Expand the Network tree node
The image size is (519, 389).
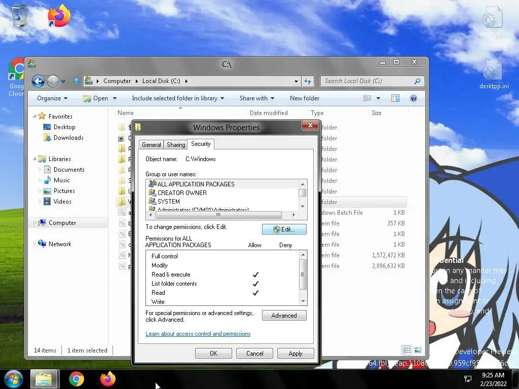(34, 244)
